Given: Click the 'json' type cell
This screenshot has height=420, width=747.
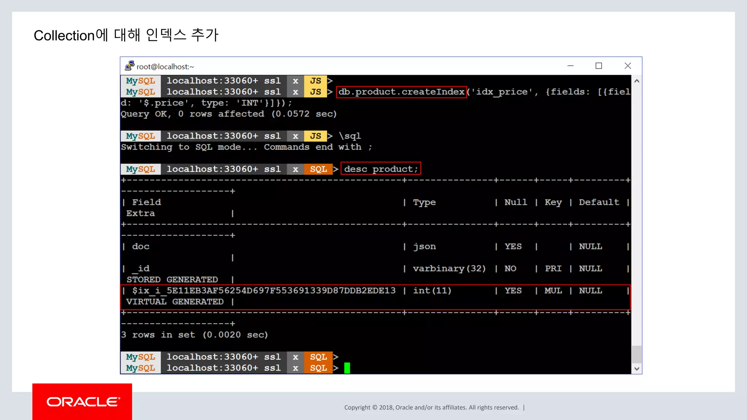Looking at the screenshot, I should [424, 247].
